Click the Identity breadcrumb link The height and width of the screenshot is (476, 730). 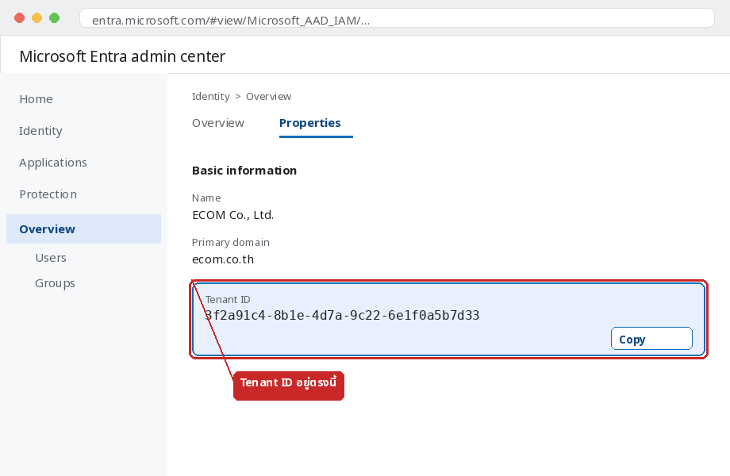point(211,96)
